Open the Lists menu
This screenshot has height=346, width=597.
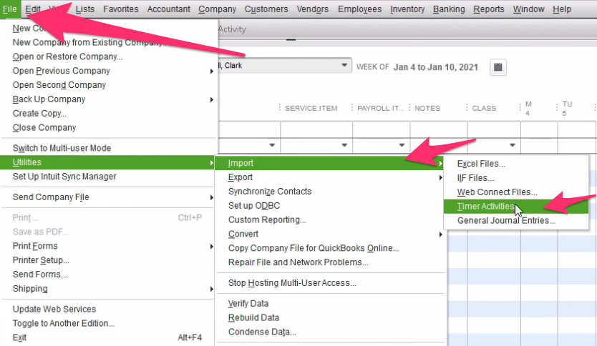click(x=85, y=9)
